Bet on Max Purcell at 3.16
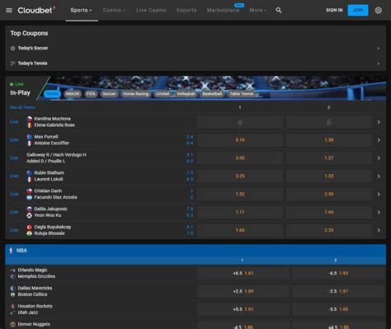Screen dimensions: 391x329 [x=240, y=140]
